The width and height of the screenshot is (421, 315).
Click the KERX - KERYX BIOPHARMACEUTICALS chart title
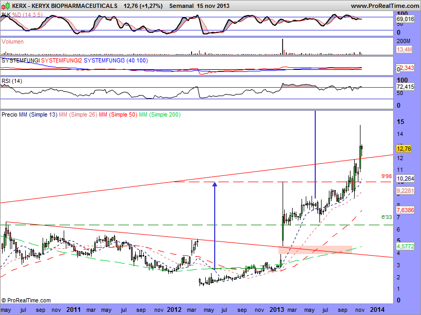pos(65,6)
